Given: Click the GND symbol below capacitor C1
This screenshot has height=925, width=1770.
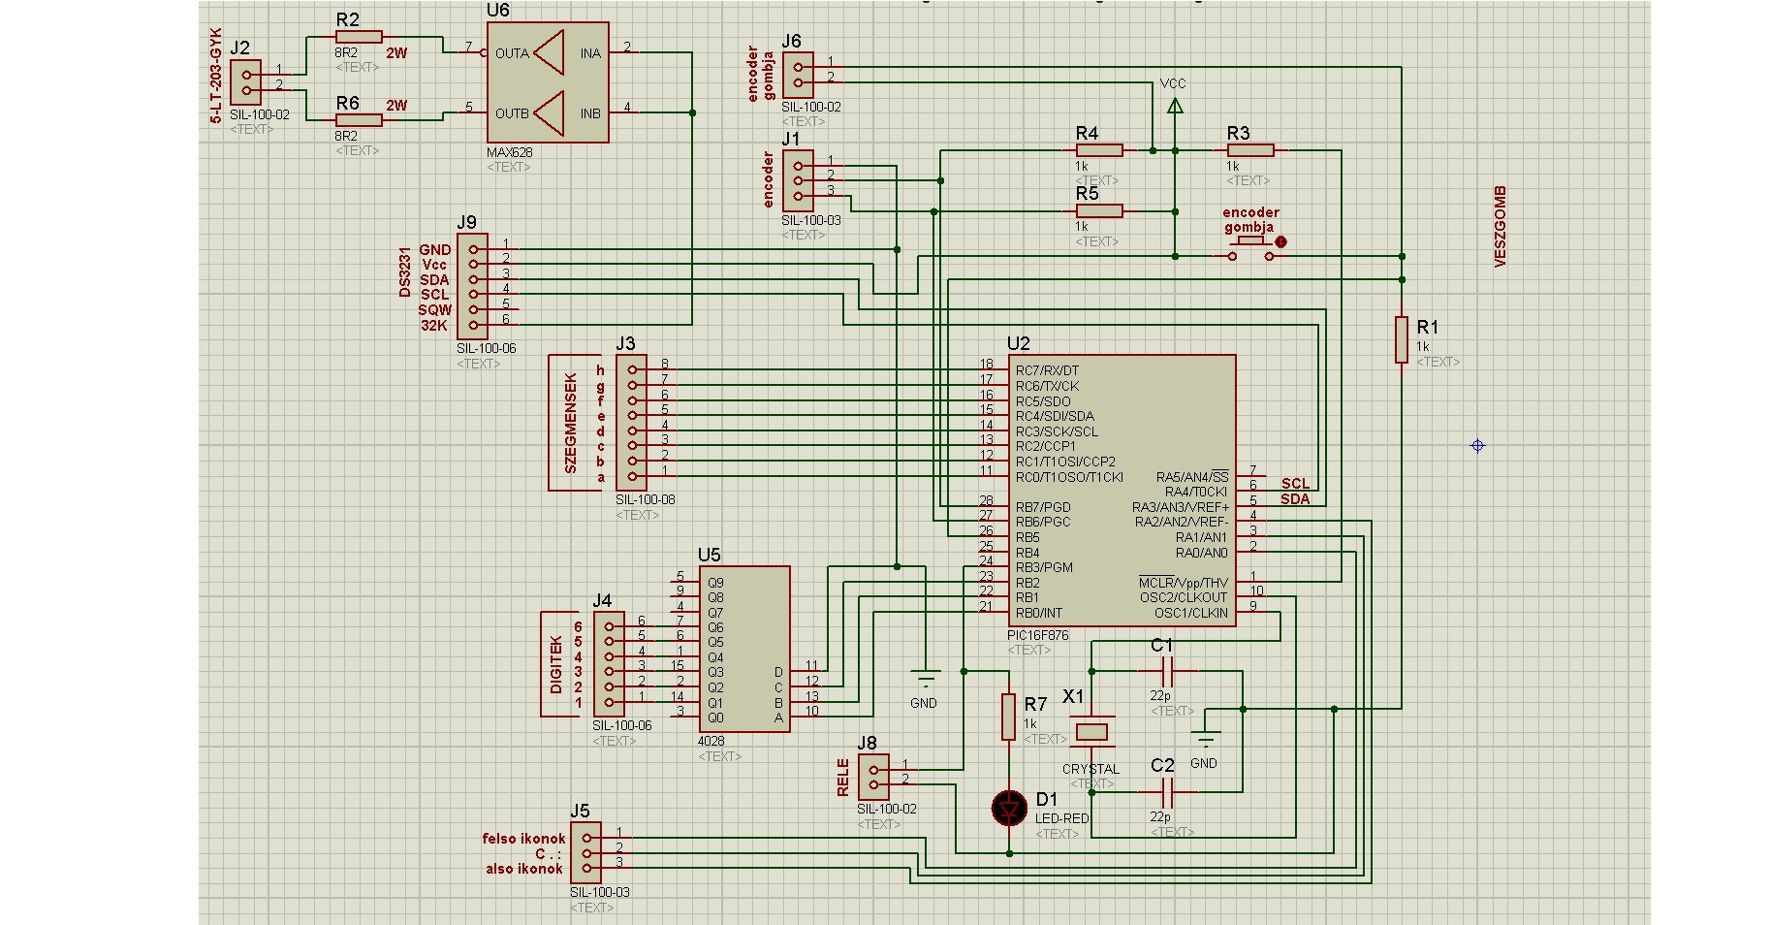Looking at the screenshot, I should point(1203,739).
